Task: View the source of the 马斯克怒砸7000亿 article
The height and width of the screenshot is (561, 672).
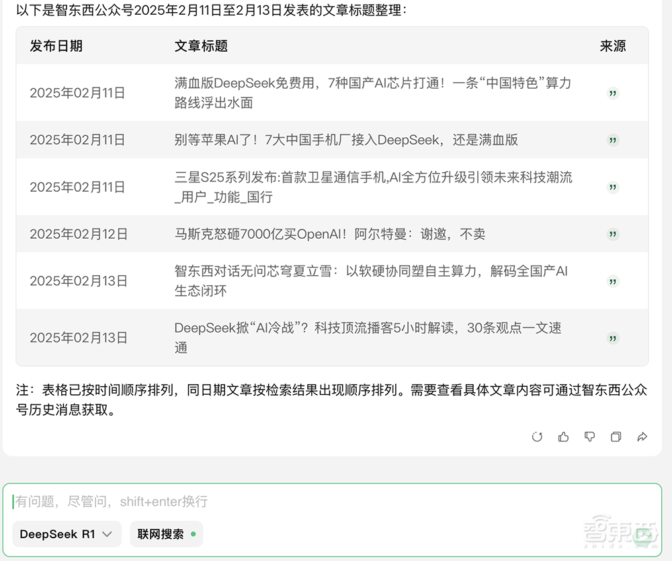Action: click(612, 234)
